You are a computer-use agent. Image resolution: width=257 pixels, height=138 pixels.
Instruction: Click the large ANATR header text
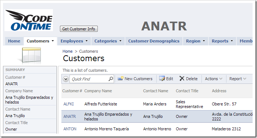[x=164, y=26]
